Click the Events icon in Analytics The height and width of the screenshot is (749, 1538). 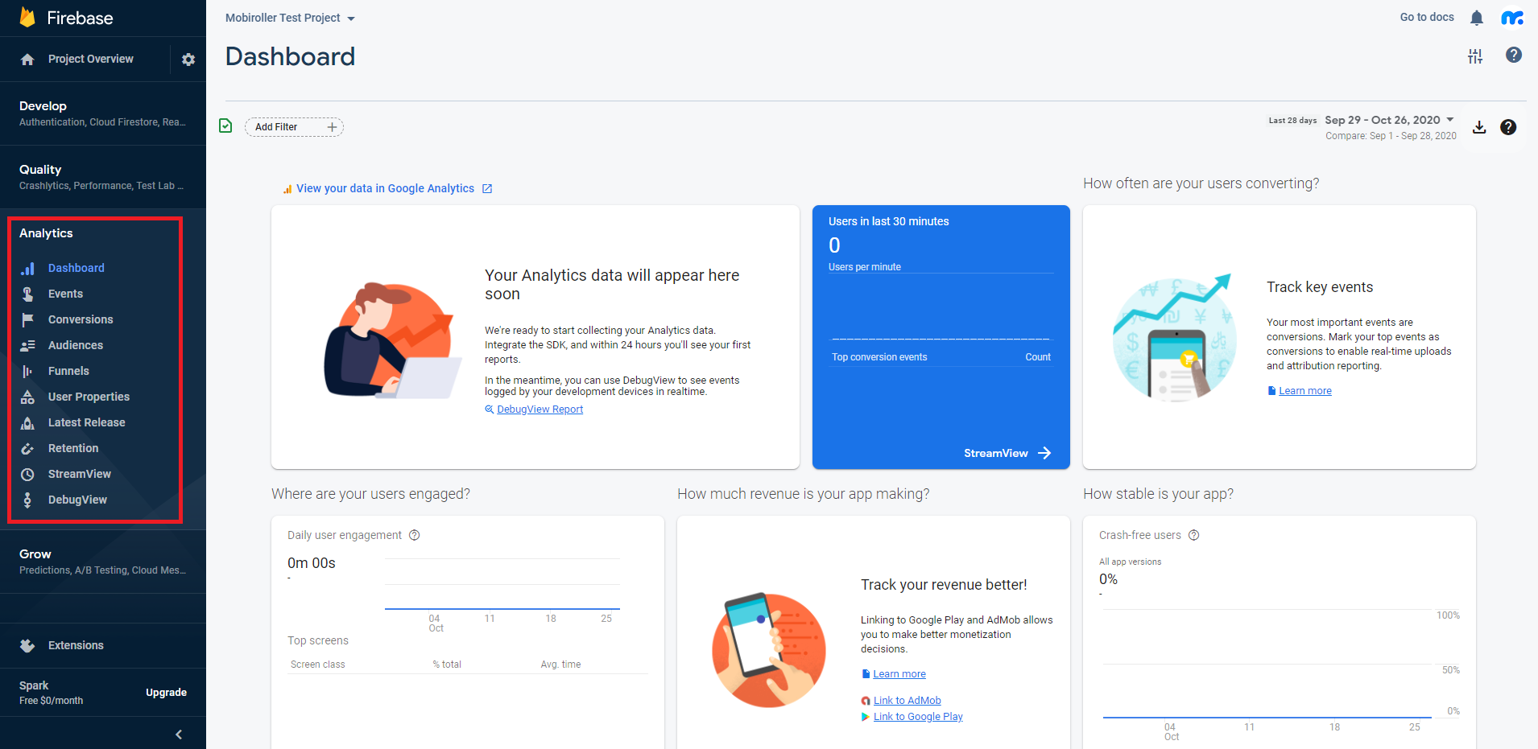(27, 294)
